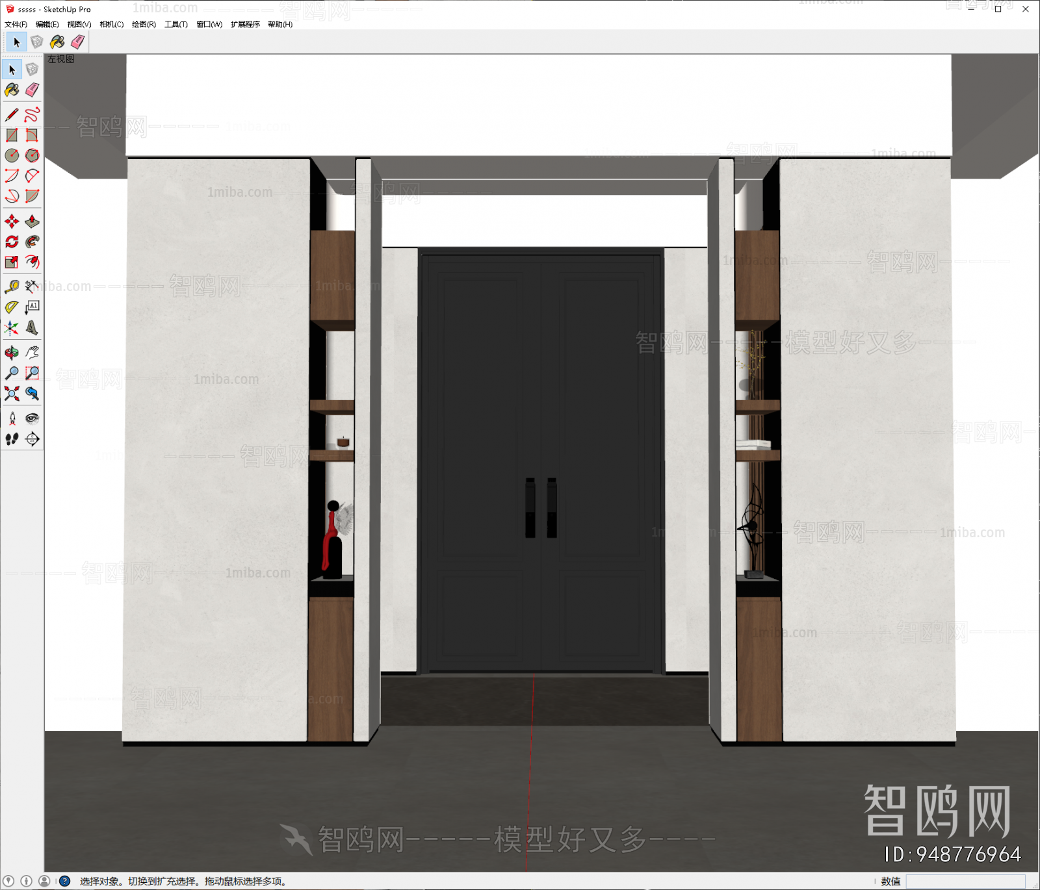
Task: Open the 扩展程序 menu
Action: pyautogui.click(x=245, y=24)
